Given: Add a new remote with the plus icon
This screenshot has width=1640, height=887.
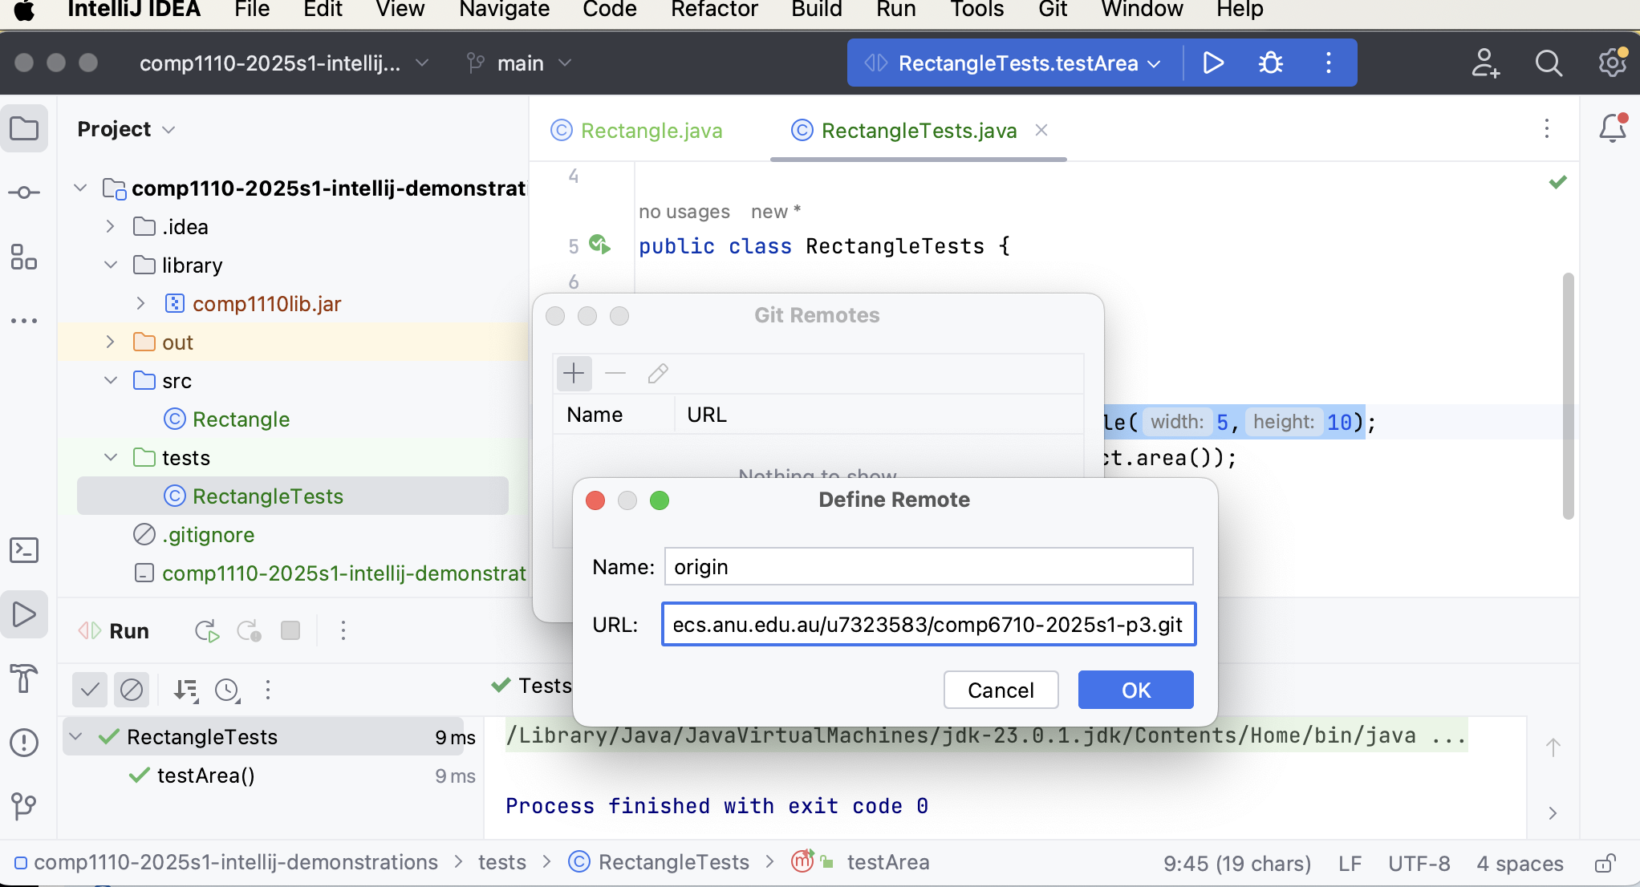Looking at the screenshot, I should click(574, 374).
